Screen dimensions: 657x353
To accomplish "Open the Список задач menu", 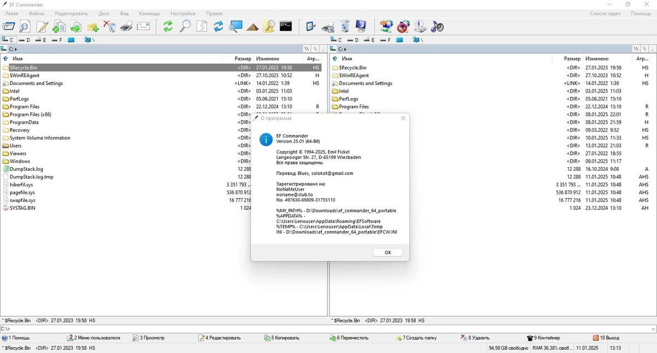I will click(x=605, y=13).
